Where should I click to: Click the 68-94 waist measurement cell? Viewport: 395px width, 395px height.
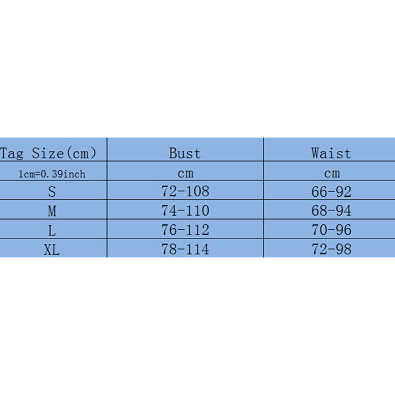click(331, 211)
